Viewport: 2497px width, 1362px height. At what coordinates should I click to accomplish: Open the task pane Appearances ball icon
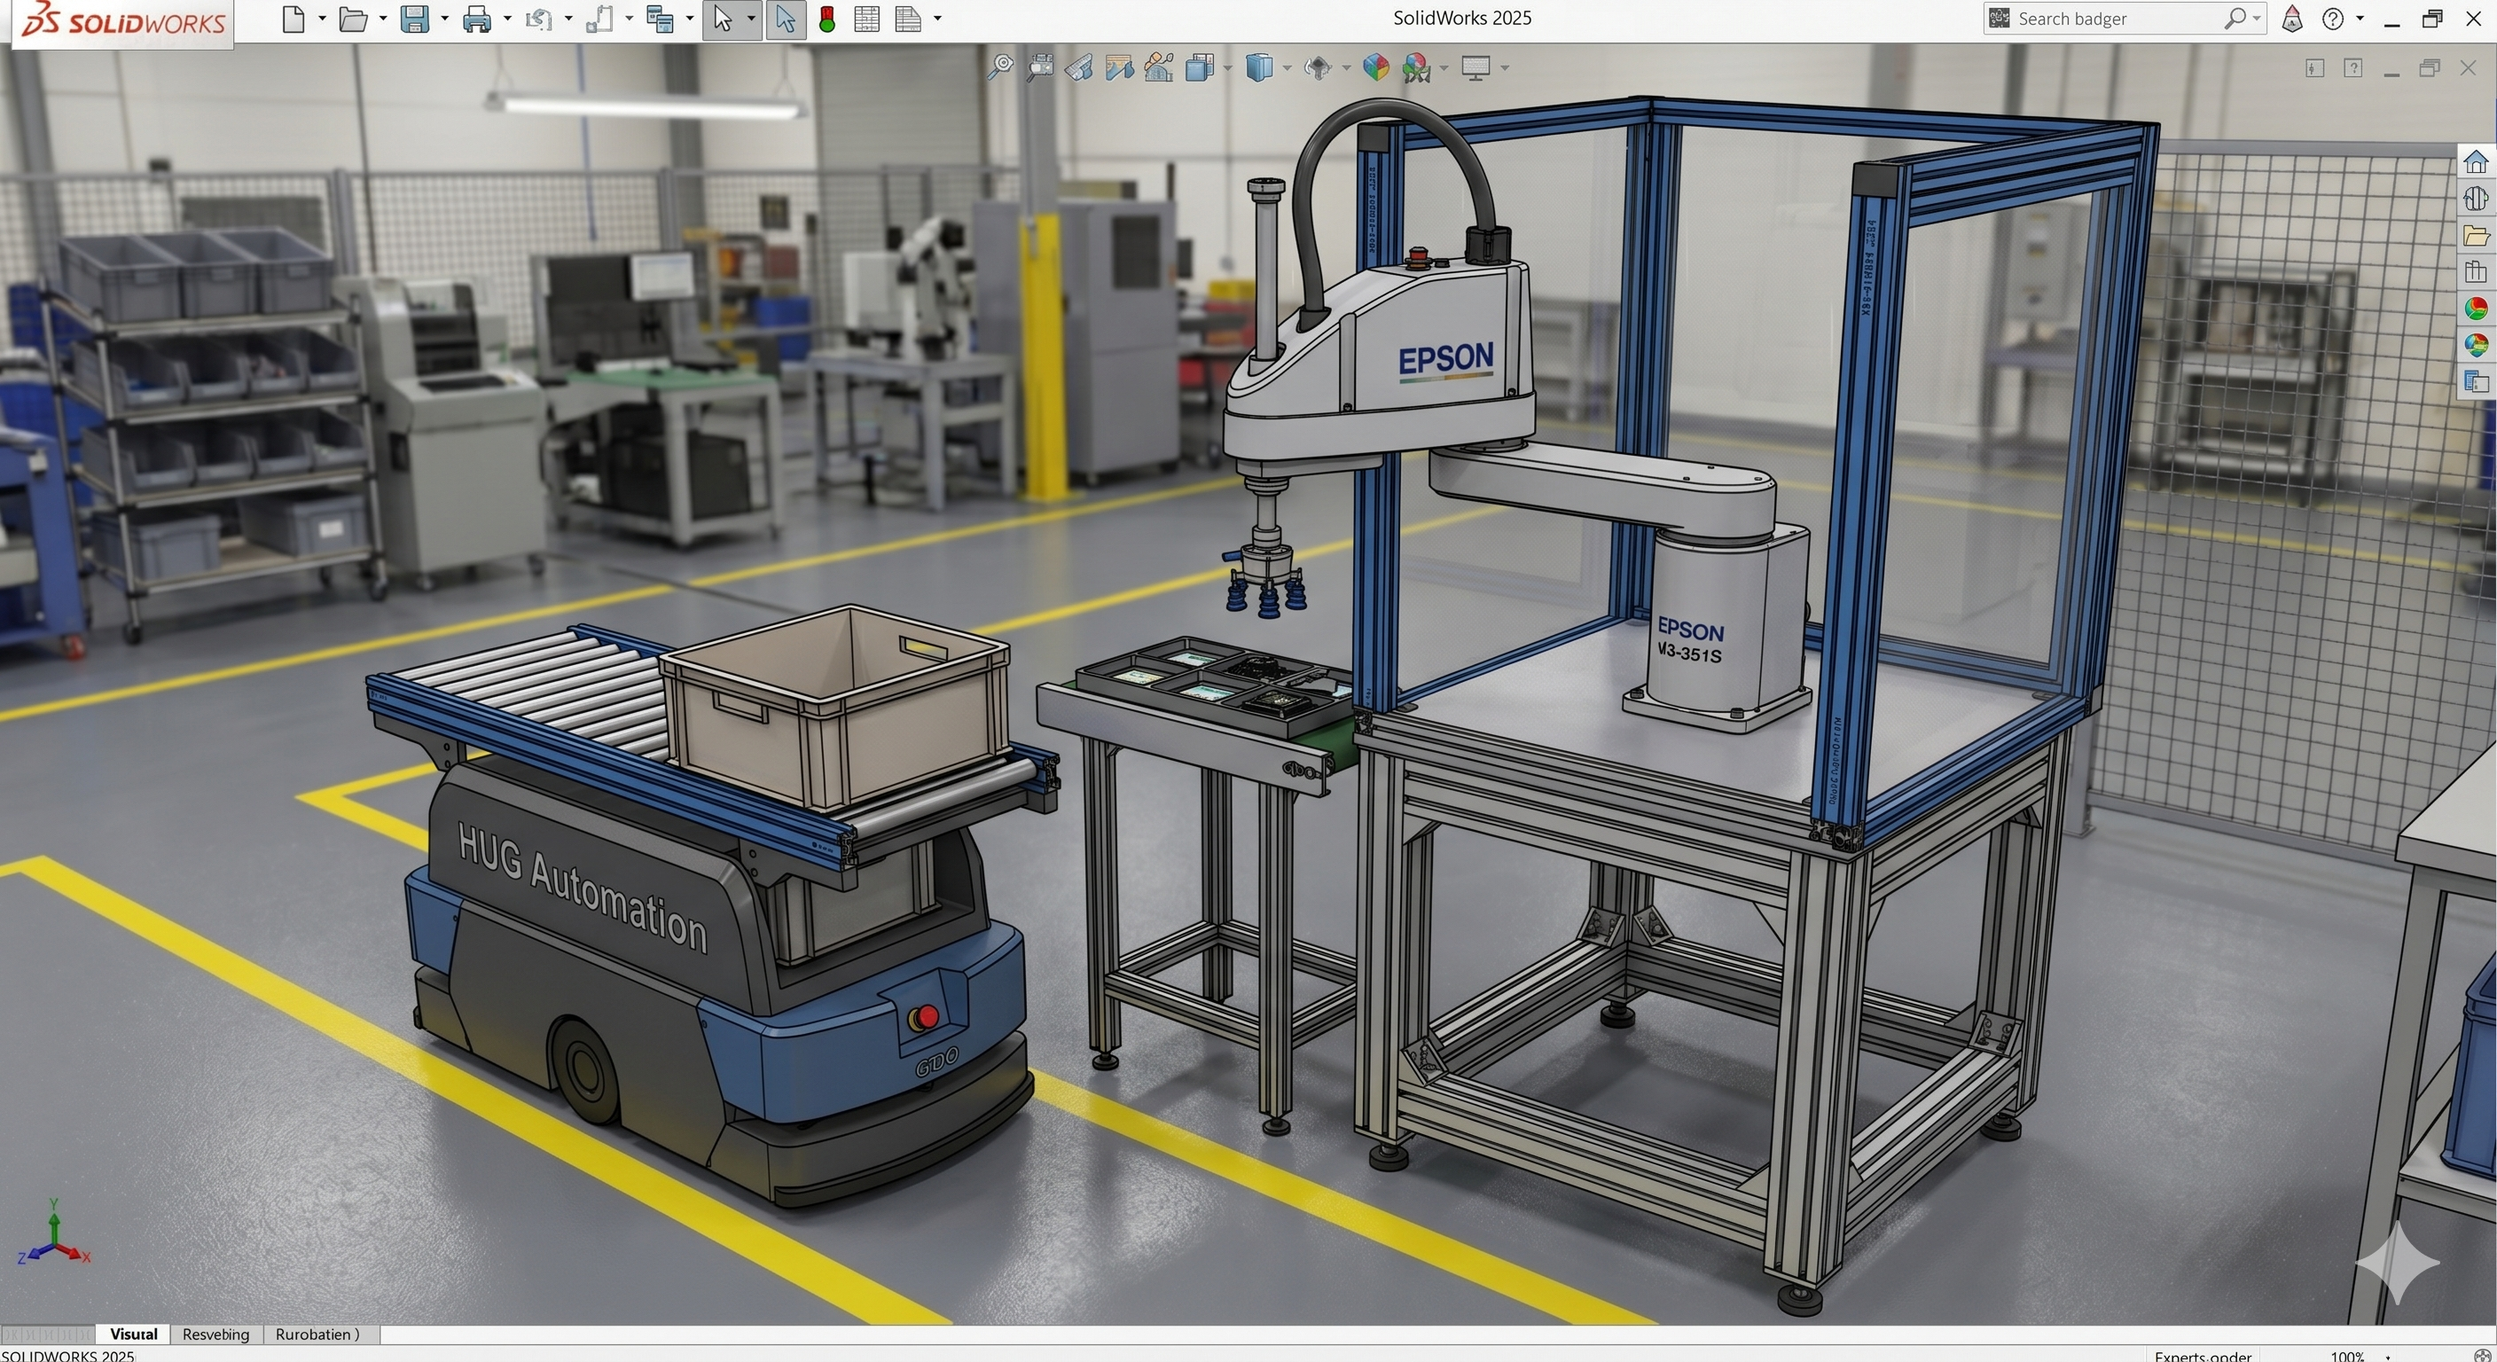(2477, 309)
